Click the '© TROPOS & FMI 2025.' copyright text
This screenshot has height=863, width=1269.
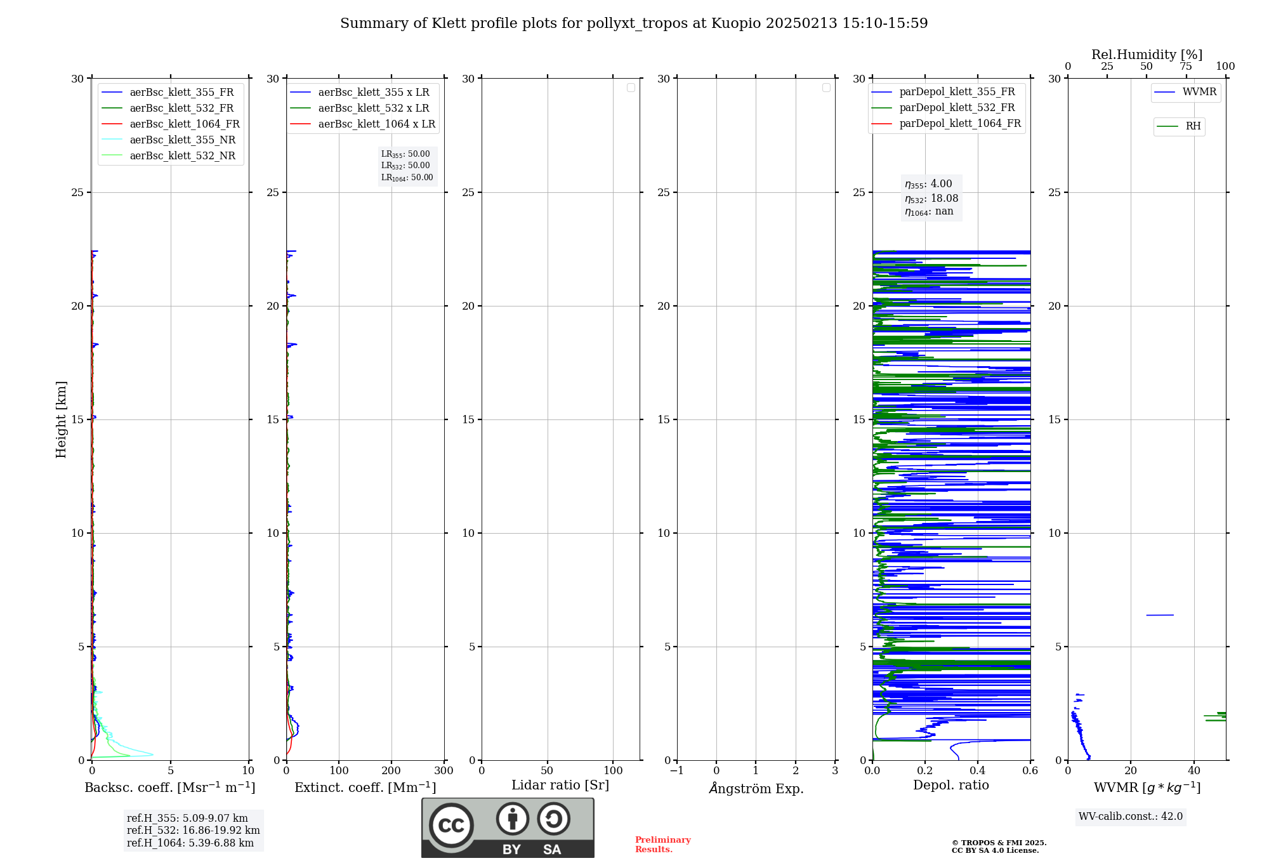pyautogui.click(x=999, y=843)
